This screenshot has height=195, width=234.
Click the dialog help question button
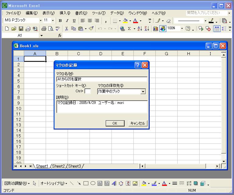[138, 65]
